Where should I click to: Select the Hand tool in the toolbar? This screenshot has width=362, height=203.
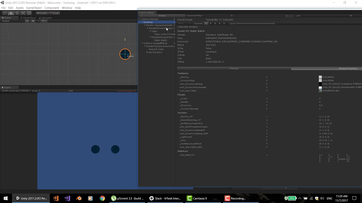click(5, 13)
